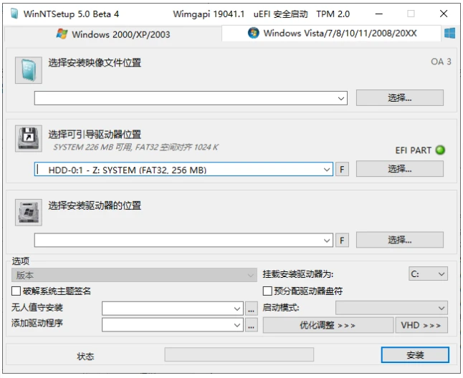Screen dimensions: 463x378
Task: Enable 破解系统主题签名 checkbox
Action: point(16,291)
